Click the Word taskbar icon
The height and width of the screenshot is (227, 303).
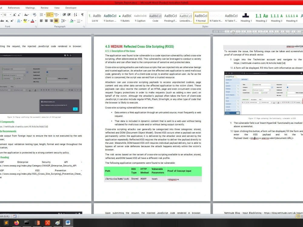coord(68,223)
